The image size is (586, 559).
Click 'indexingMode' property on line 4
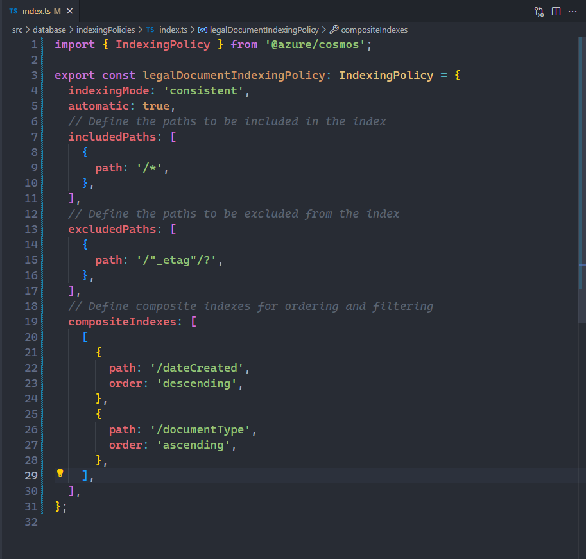tap(108, 90)
